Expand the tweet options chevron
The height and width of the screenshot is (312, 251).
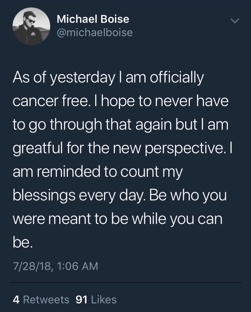235,21
